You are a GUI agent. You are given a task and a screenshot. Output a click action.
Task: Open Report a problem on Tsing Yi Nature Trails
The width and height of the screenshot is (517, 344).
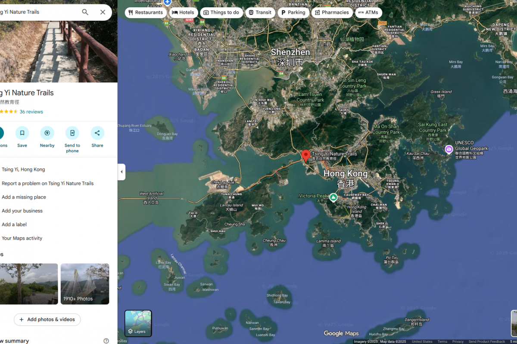(x=48, y=183)
